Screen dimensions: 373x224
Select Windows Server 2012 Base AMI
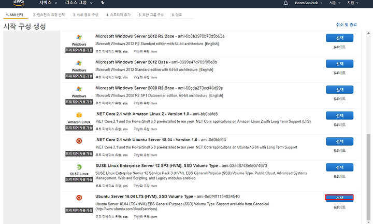pyautogui.click(x=339, y=64)
